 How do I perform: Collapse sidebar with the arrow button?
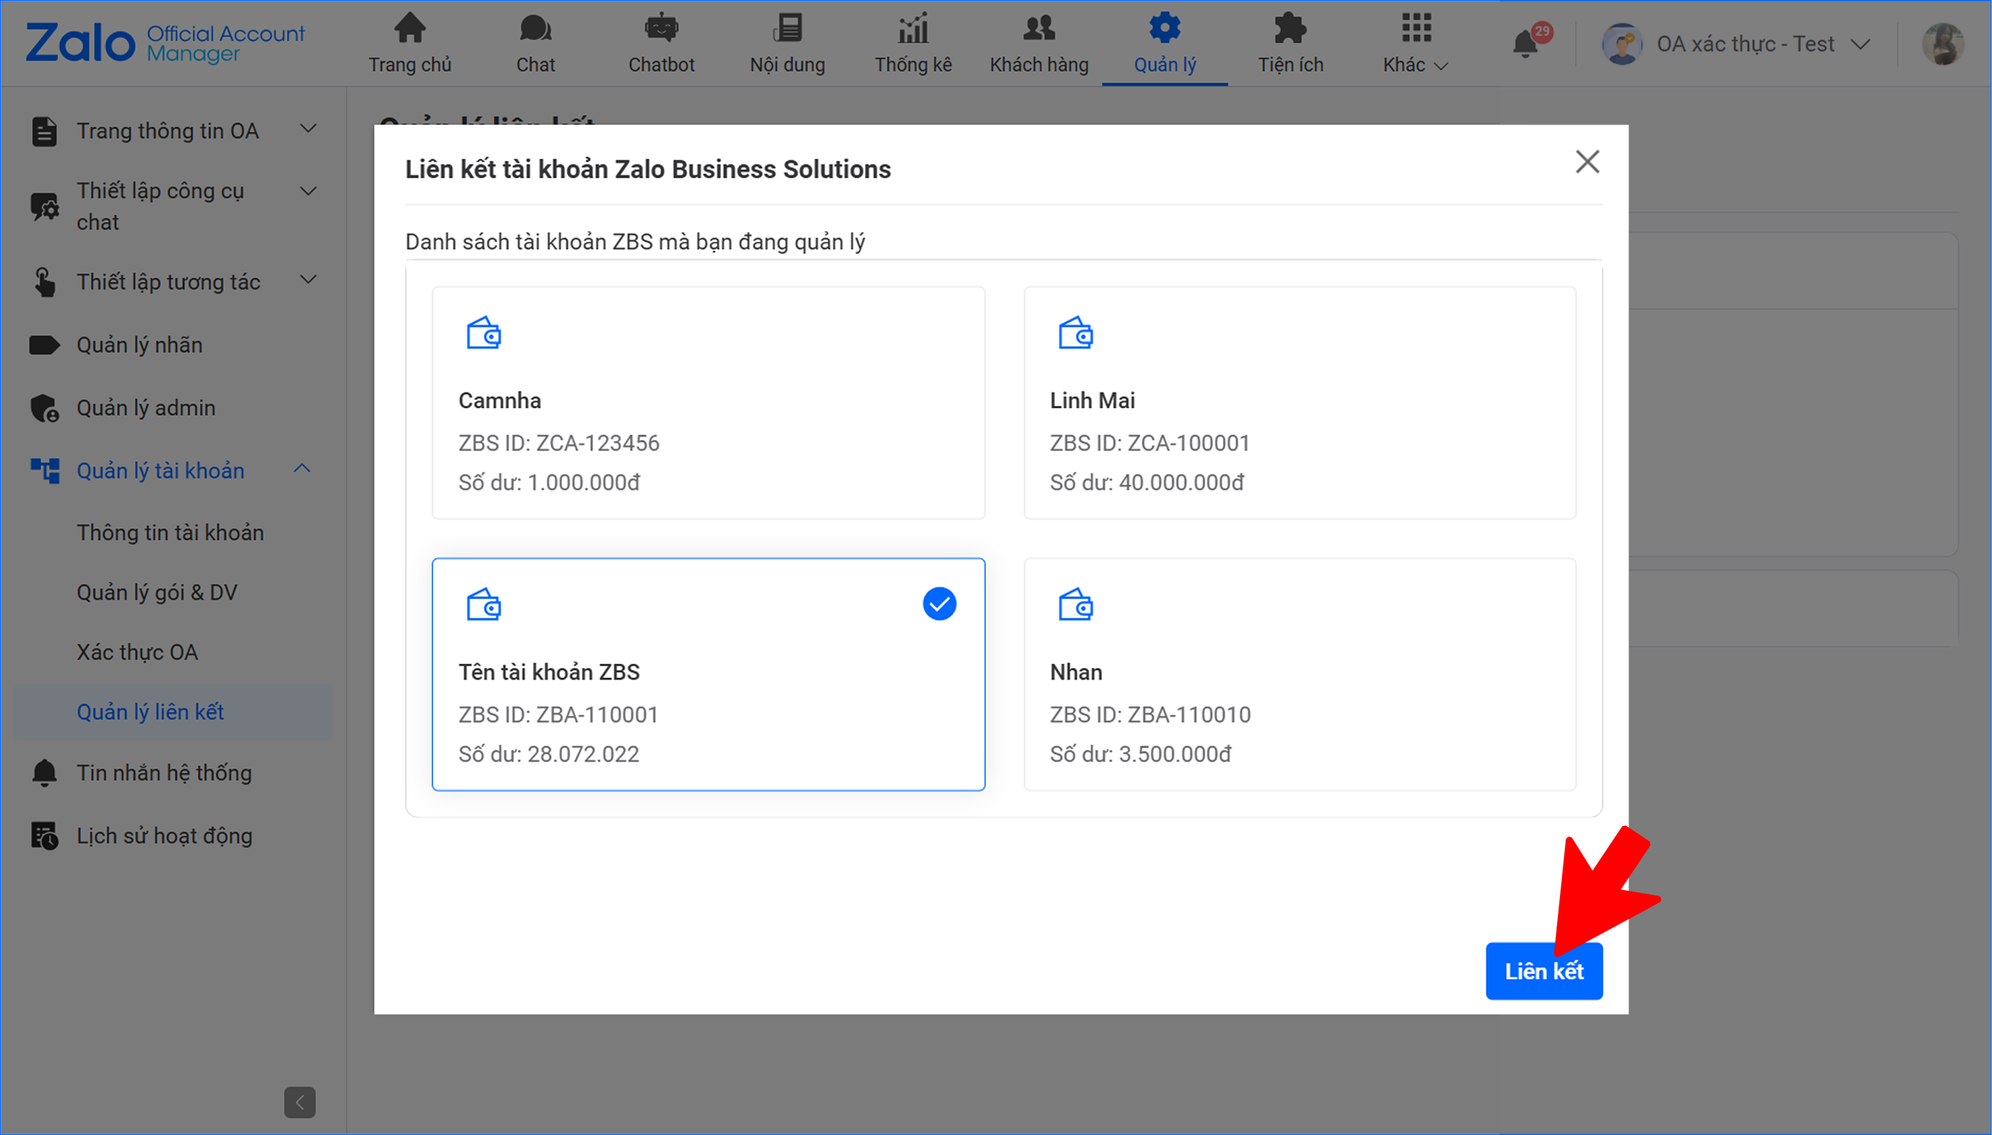[299, 1101]
